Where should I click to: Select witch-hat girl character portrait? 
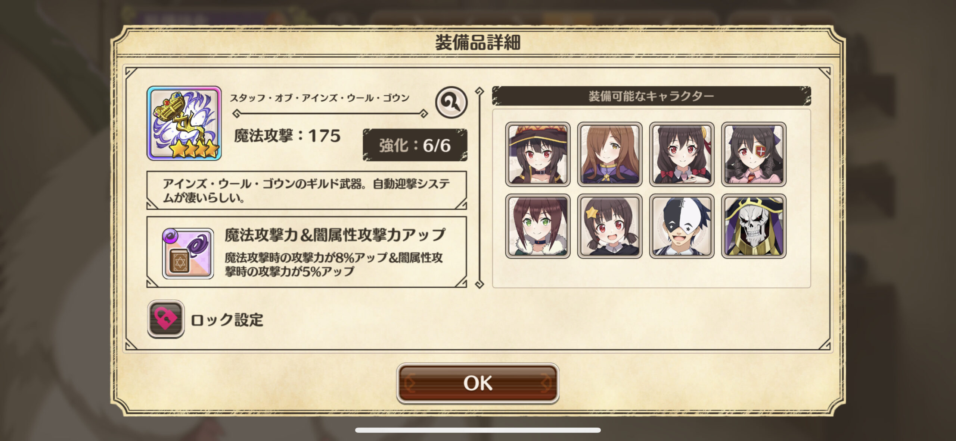538,154
